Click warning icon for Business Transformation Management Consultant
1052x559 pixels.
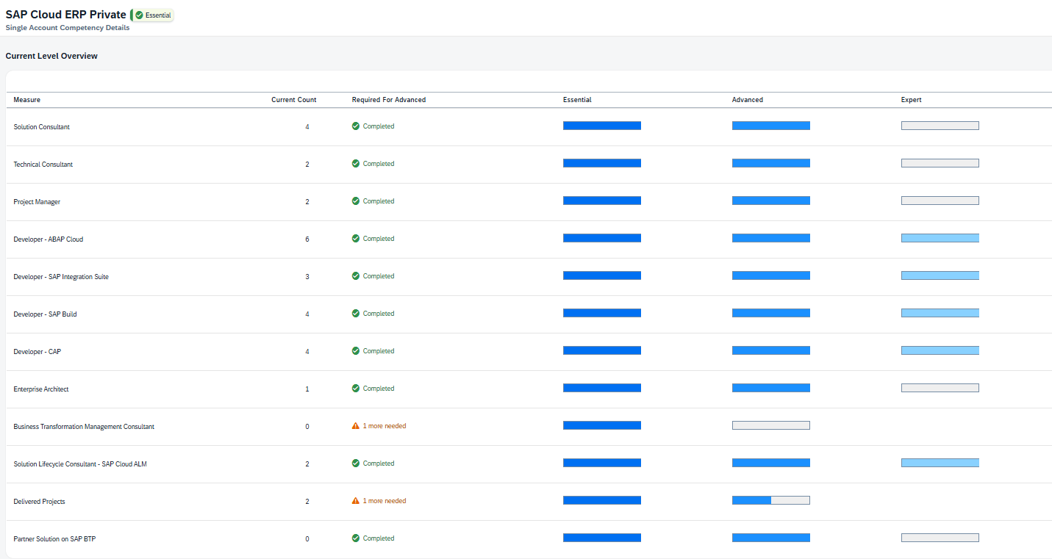point(356,426)
